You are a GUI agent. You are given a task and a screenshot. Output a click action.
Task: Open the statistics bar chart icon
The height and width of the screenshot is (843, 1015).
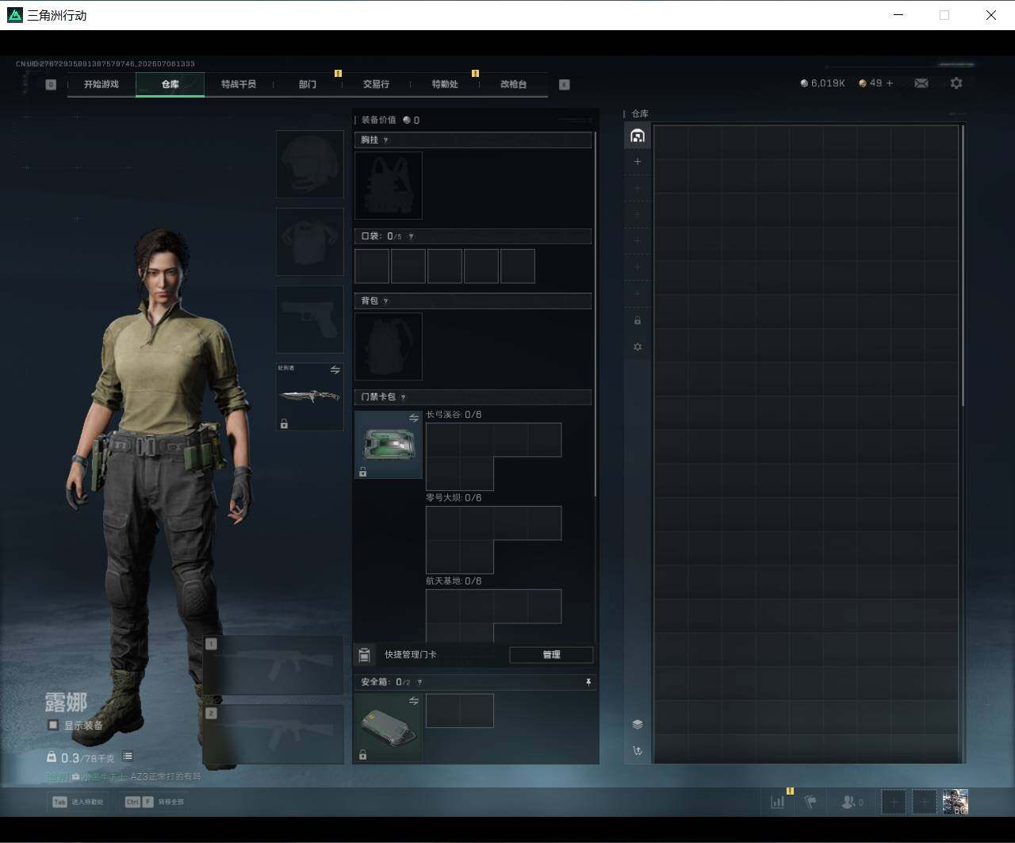pyautogui.click(x=778, y=802)
